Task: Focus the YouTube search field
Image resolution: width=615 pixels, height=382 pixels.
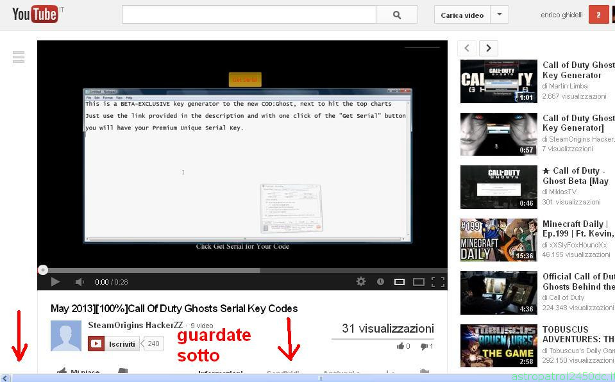Action: click(x=249, y=15)
